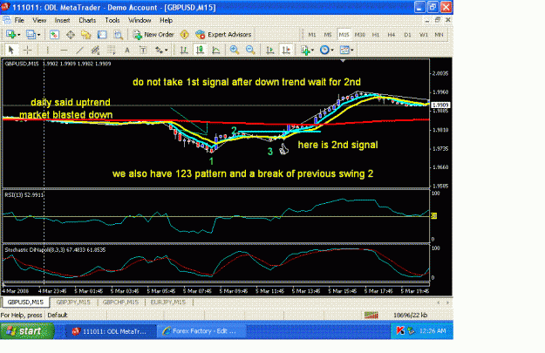This screenshot has height=353, width=545.
Task: Open the View menu
Action: point(39,20)
